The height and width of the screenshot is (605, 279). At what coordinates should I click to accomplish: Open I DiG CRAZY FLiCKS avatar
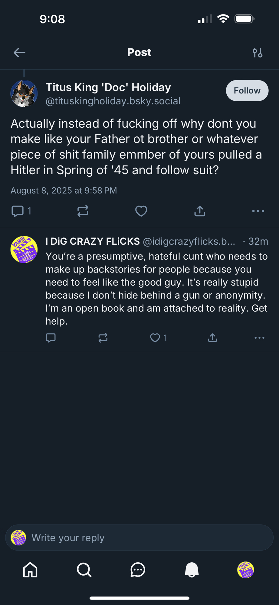click(24, 250)
